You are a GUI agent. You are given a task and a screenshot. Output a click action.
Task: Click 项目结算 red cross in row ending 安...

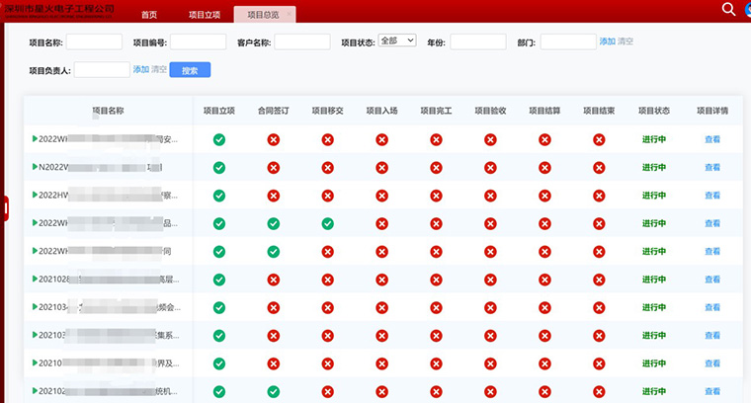tap(544, 139)
